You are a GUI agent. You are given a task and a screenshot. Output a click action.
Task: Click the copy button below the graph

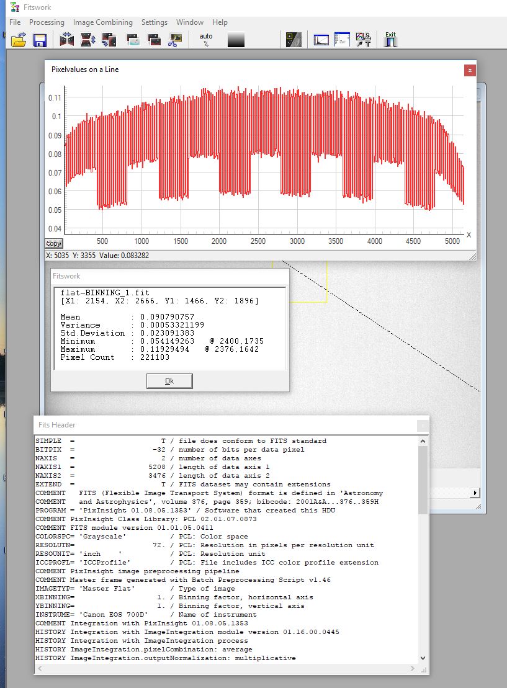(54, 244)
